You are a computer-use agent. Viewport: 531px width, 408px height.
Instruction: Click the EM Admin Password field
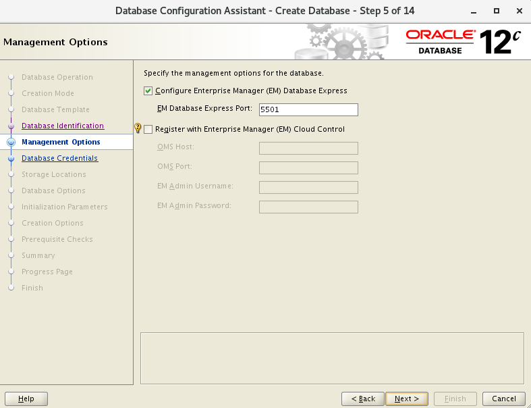click(308, 207)
